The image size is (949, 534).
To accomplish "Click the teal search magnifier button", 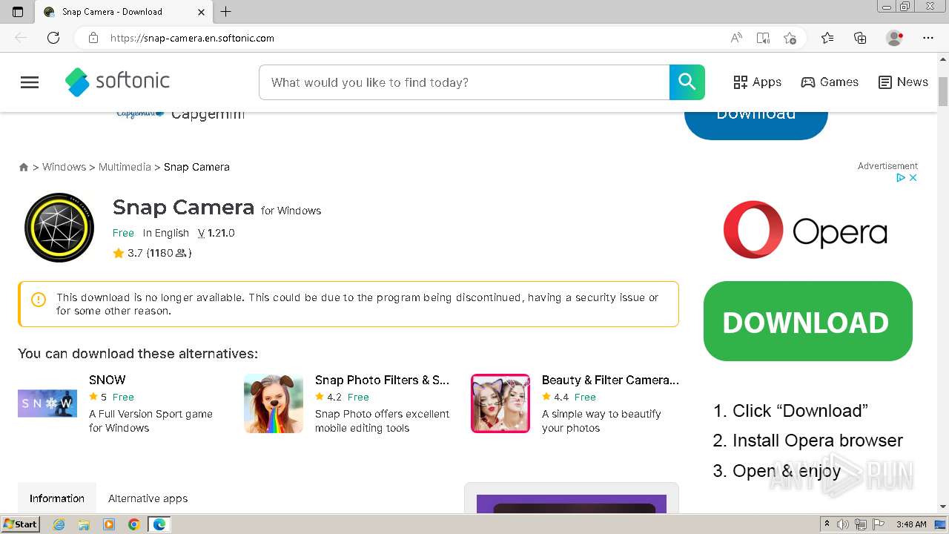I will (687, 82).
